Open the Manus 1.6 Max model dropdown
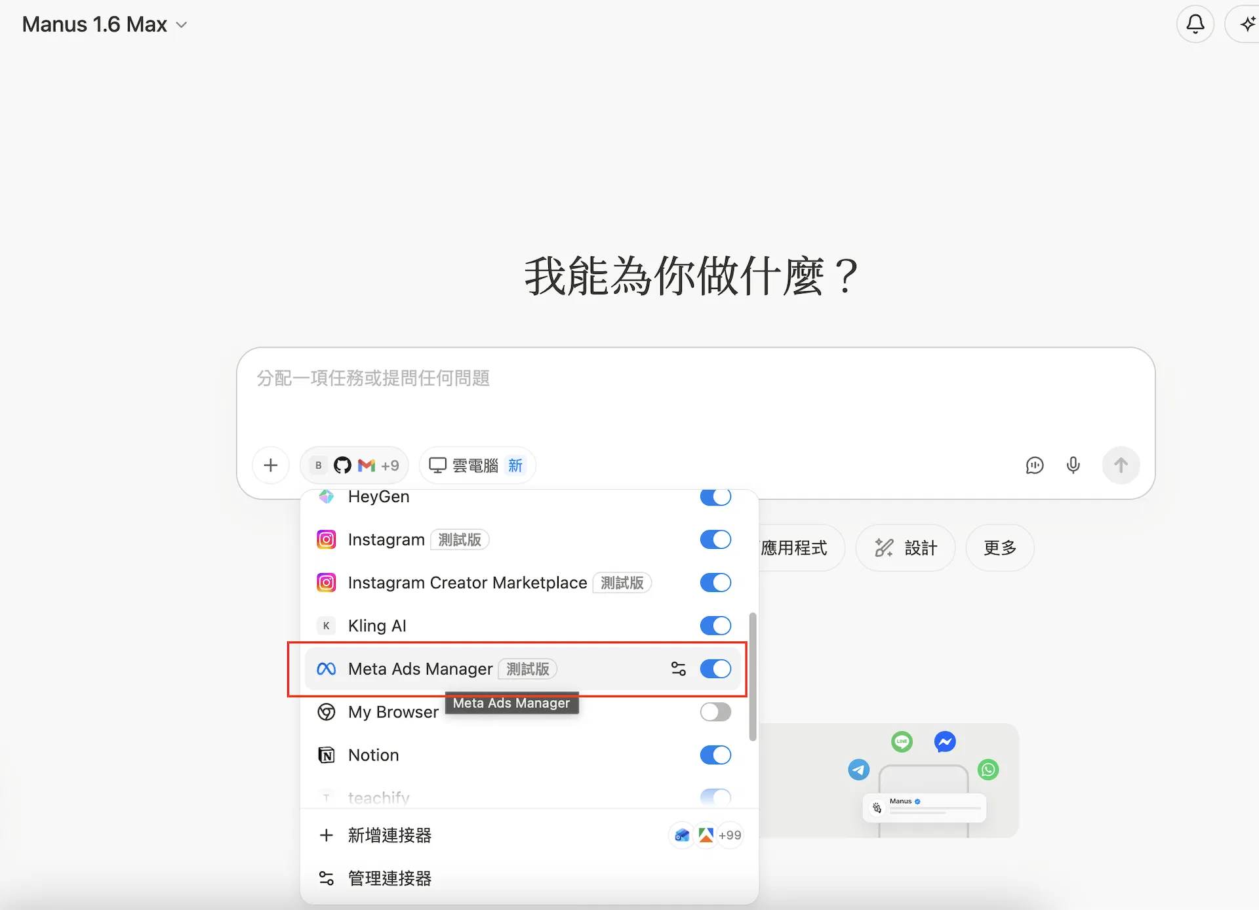This screenshot has width=1259, height=910. point(105,25)
